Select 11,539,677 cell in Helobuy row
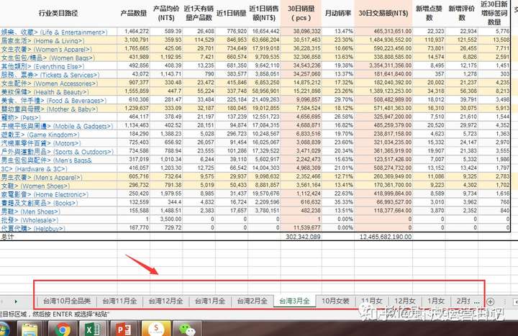 (301, 227)
